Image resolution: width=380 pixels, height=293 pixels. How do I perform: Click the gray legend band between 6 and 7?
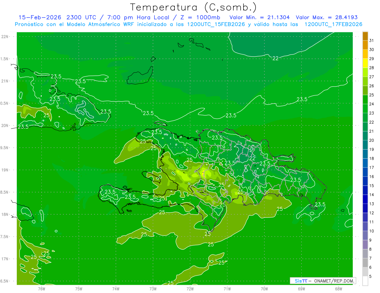click(x=365, y=263)
